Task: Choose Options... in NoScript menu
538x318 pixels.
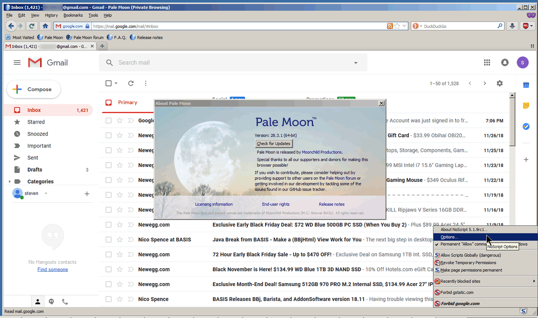Action: click(485, 237)
